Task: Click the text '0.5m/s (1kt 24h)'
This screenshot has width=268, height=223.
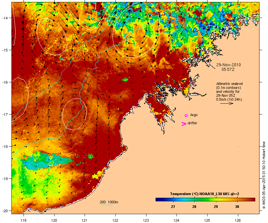Action: (x=229, y=99)
